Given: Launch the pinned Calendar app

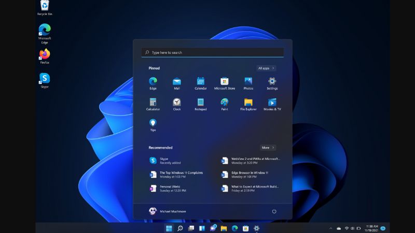Looking at the screenshot, I should click(201, 83).
